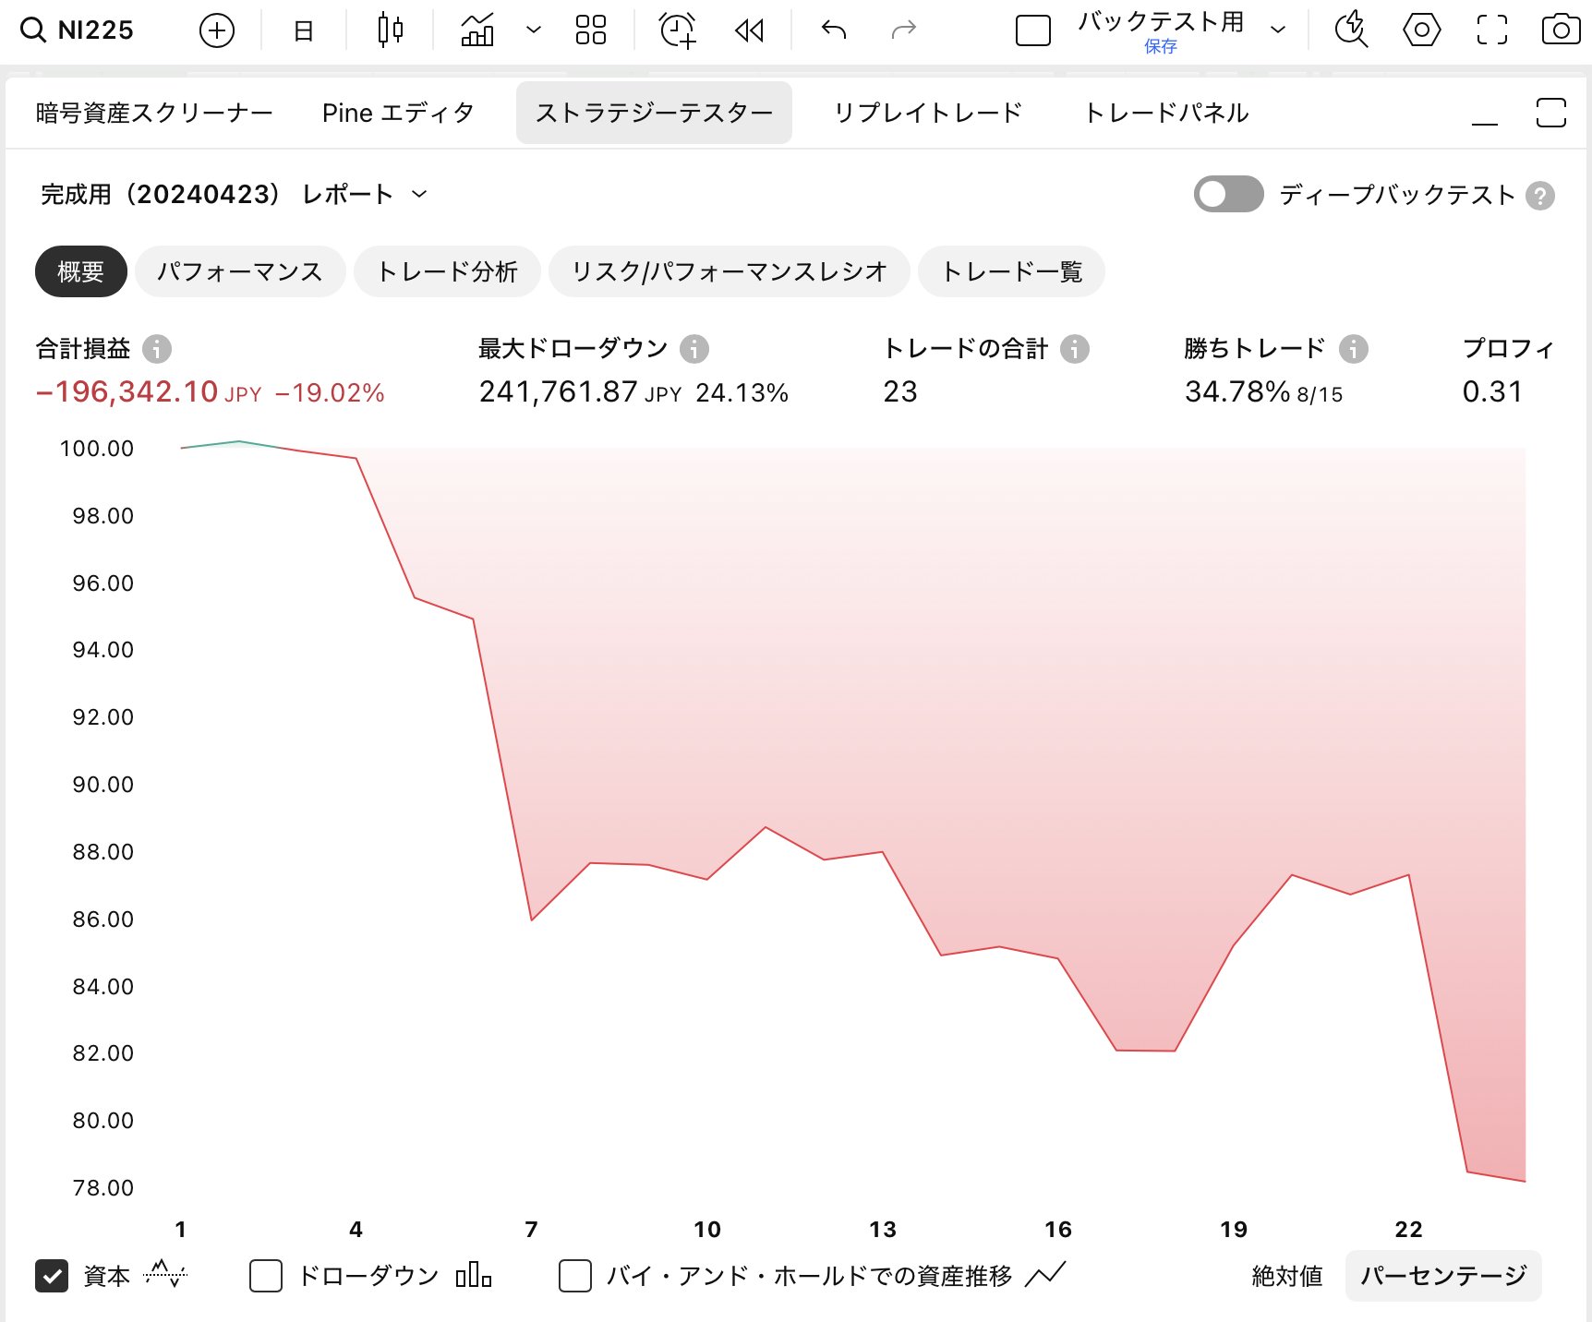This screenshot has height=1322, width=1592.
Task: Show info for 勝ちトレード
Action: [1354, 349]
